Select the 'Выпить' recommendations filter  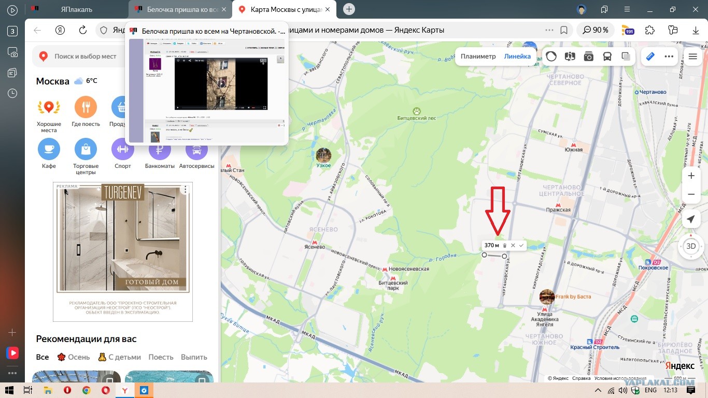194,357
